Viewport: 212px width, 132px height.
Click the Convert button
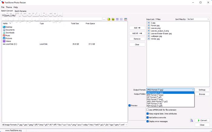pyautogui.click(x=202, y=120)
